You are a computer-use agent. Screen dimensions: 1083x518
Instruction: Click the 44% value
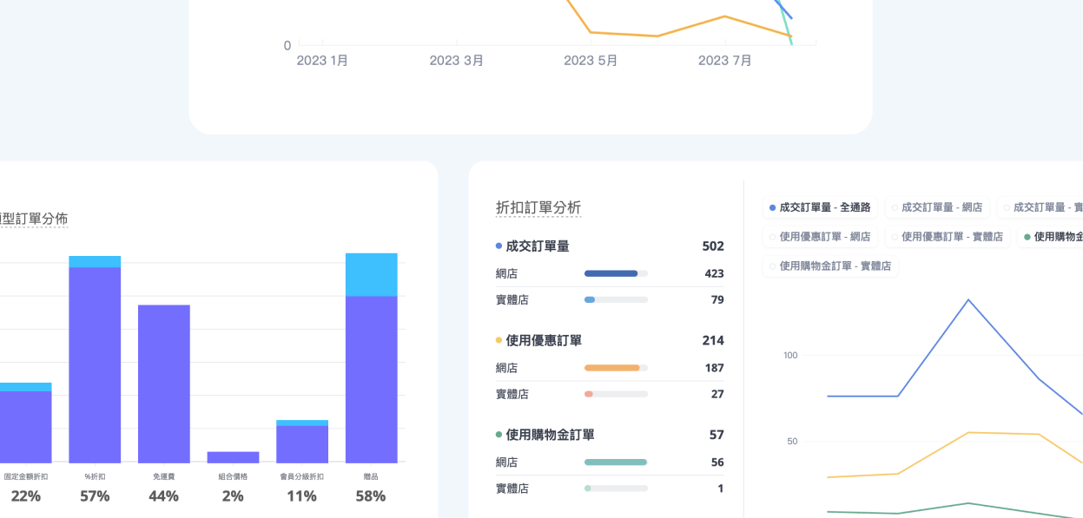pyautogui.click(x=163, y=496)
